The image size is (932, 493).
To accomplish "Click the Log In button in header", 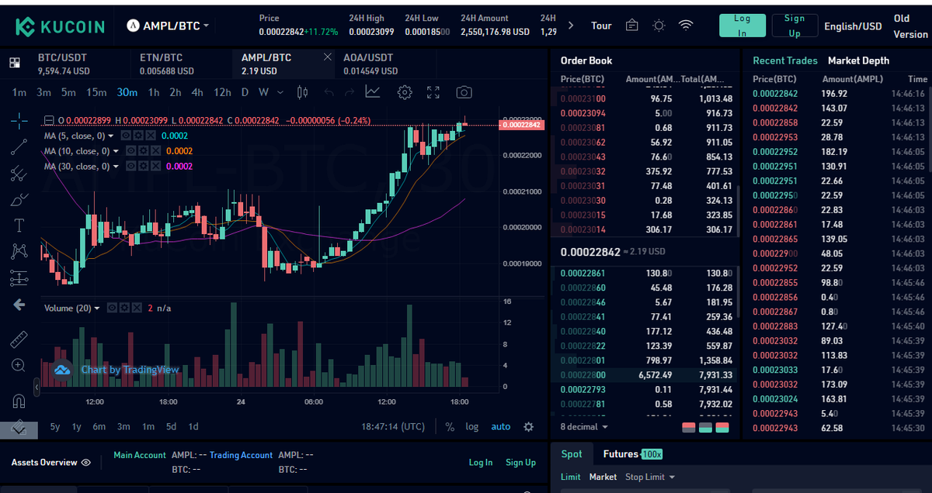I will (742, 26).
